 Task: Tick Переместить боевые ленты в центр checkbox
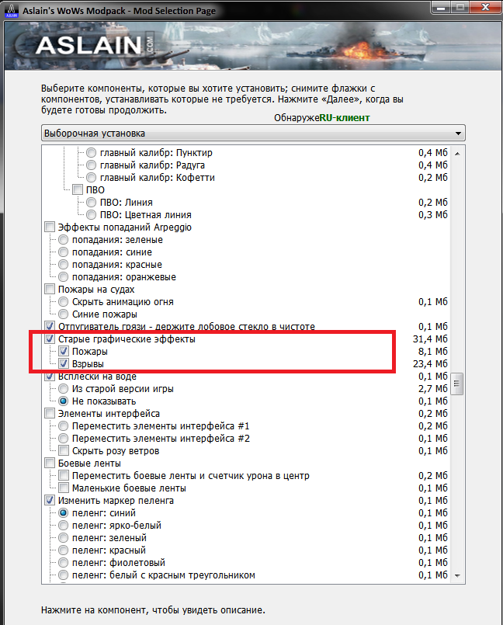64,475
